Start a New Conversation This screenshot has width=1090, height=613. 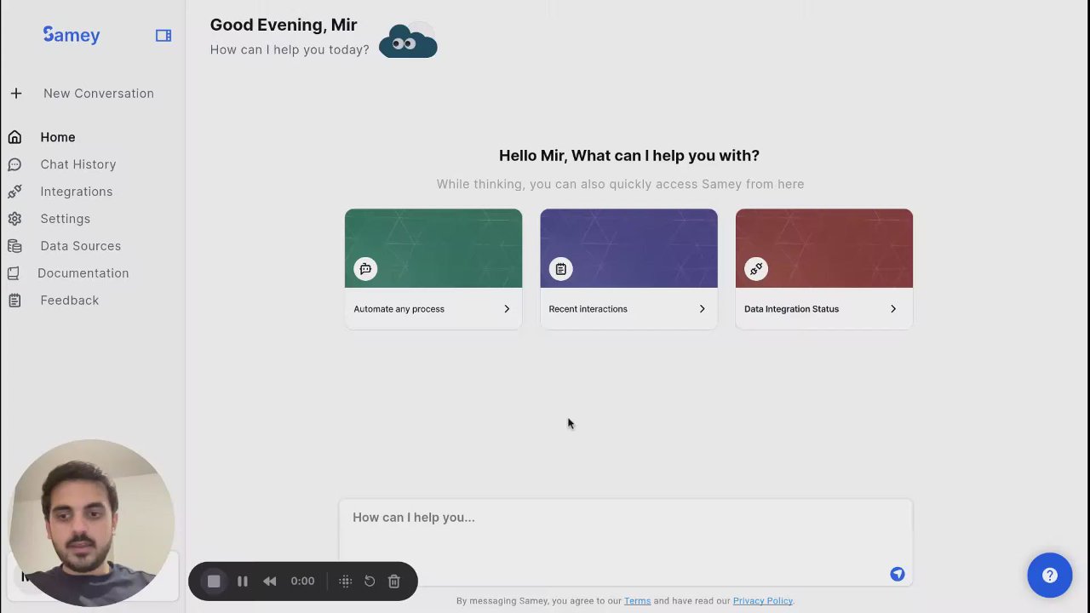tap(99, 94)
